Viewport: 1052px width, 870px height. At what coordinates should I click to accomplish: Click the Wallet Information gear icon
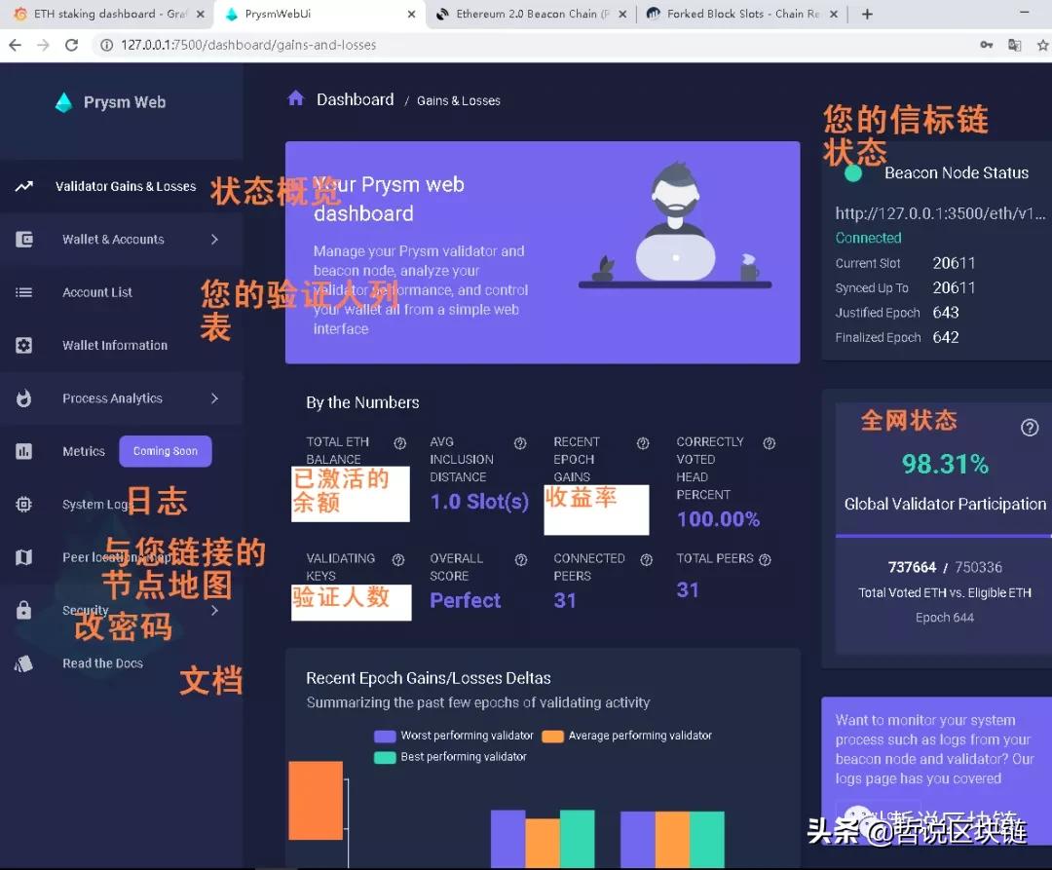point(24,346)
